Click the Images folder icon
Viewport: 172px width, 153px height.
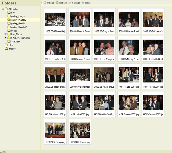[6, 49]
